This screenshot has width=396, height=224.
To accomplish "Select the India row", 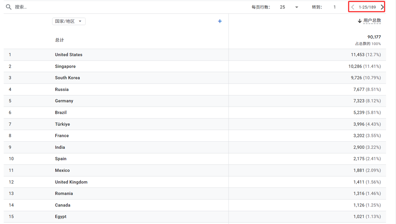I will [195, 147].
